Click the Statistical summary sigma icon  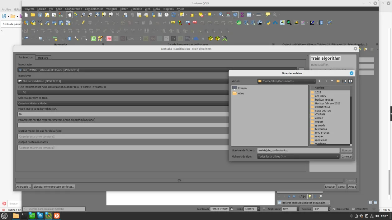[x=242, y=15]
